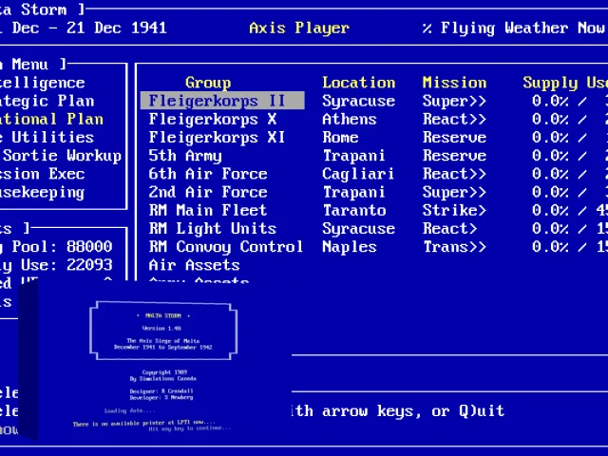Open the Housekeeping menu entry

click(x=42, y=192)
